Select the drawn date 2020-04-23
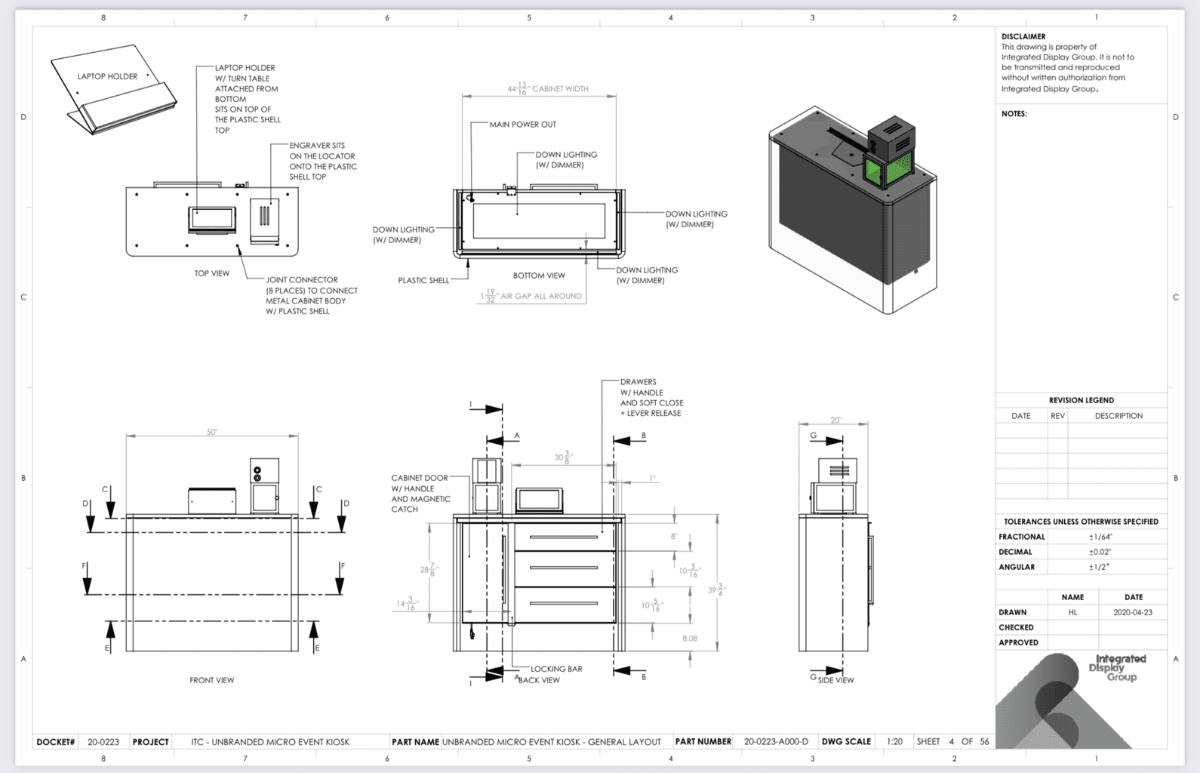 point(1133,612)
